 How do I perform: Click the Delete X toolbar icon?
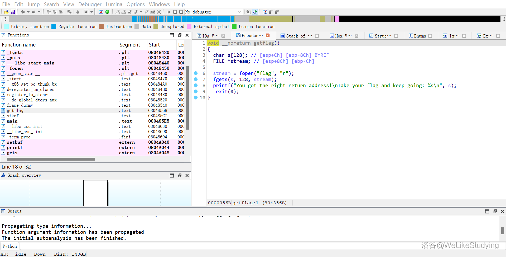click(159, 12)
